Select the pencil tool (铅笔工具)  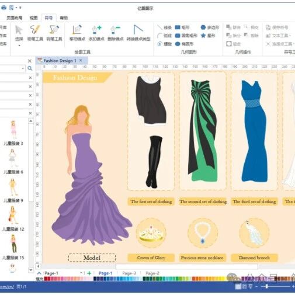point(35,33)
